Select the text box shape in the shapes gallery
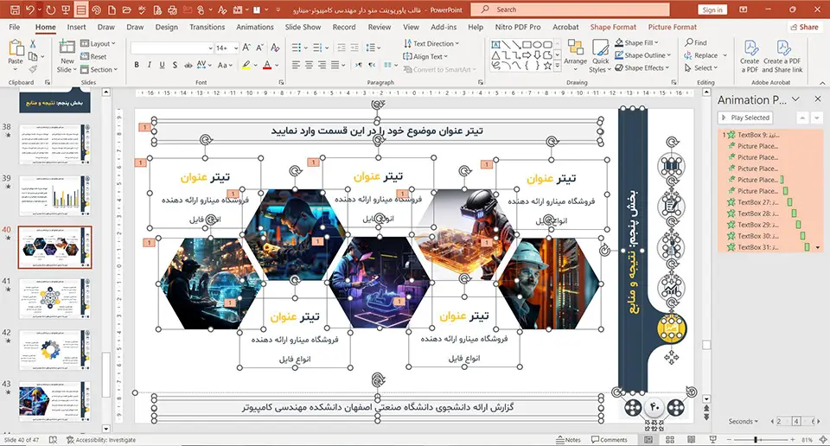 pos(495,44)
